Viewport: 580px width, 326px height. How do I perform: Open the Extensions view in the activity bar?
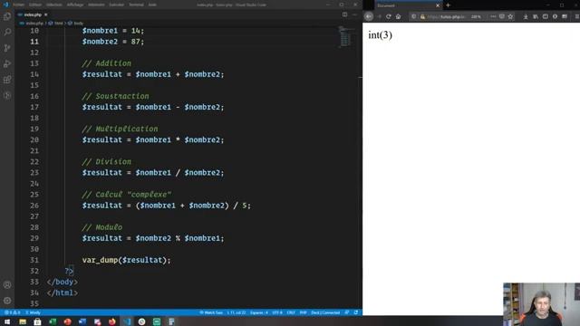tap(7, 80)
